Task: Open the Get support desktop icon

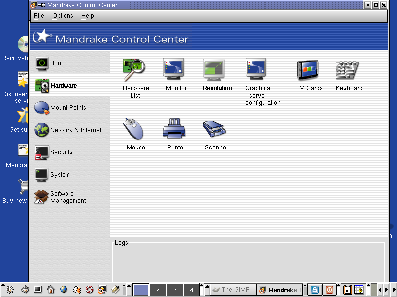Action: (19, 120)
